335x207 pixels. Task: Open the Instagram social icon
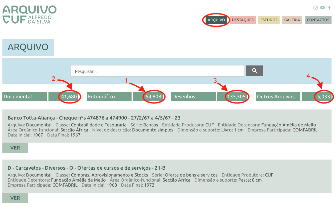click(316, 8)
